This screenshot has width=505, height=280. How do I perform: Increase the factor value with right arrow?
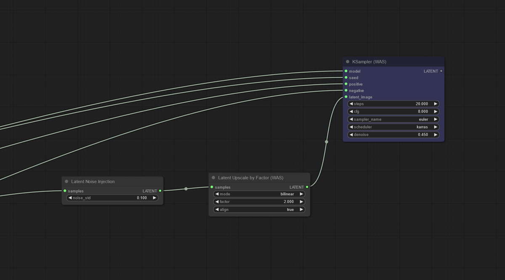301,202
